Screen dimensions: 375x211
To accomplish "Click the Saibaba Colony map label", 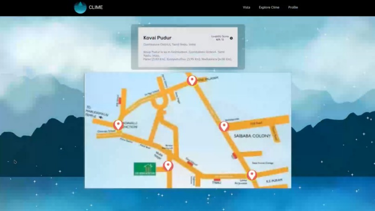I will 252,136.
